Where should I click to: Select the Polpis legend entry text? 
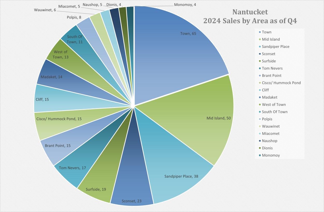[x=267, y=119]
